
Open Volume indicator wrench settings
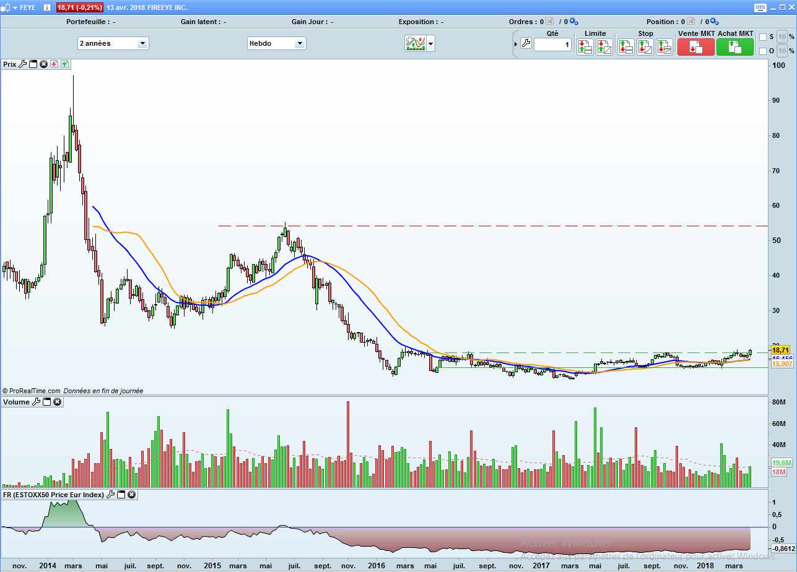click(36, 402)
